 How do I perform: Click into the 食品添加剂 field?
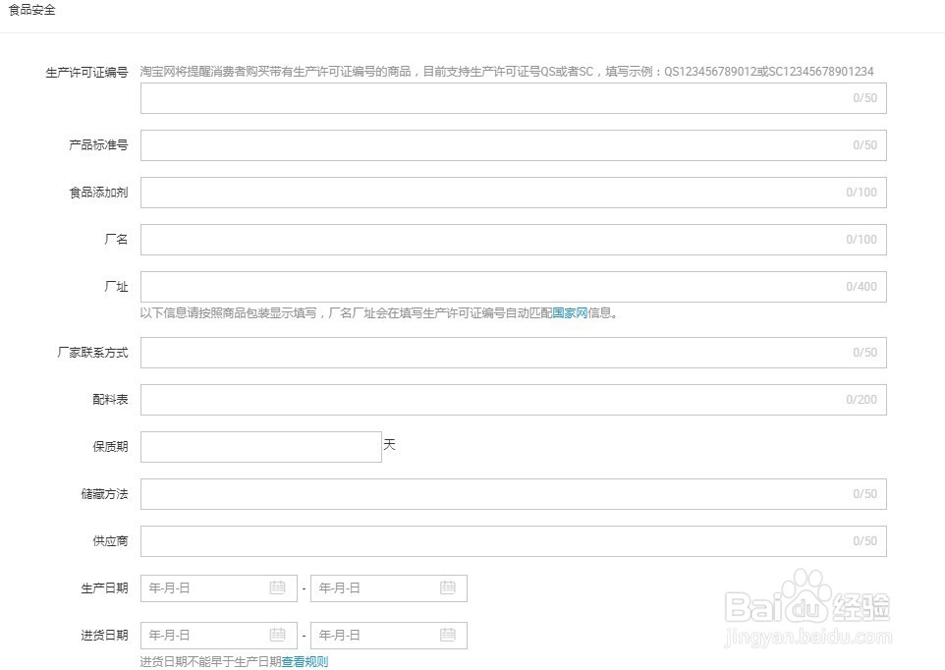coord(514,193)
